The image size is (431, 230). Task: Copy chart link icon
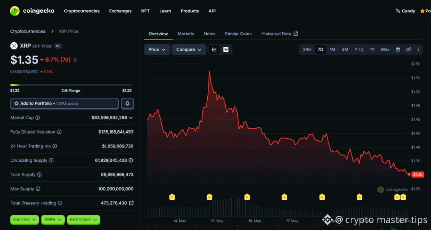coord(409,49)
